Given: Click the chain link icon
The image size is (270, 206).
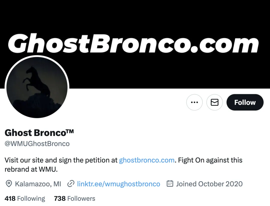Looking at the screenshot, I should click(x=71, y=184).
